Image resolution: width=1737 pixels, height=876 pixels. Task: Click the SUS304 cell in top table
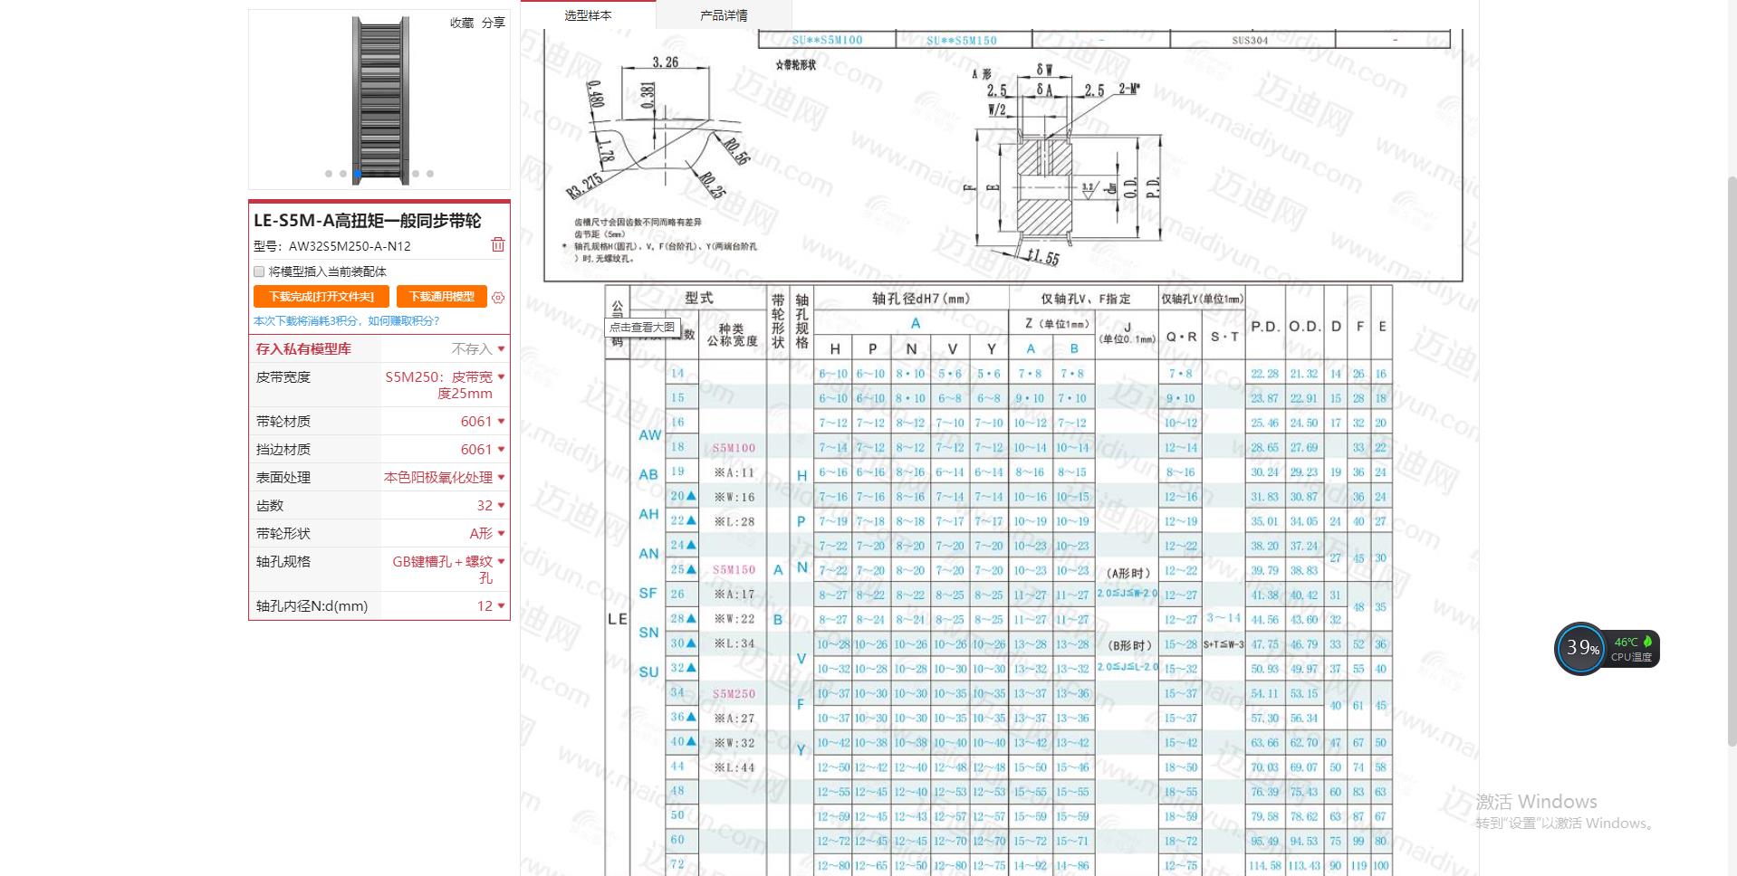click(x=1250, y=41)
